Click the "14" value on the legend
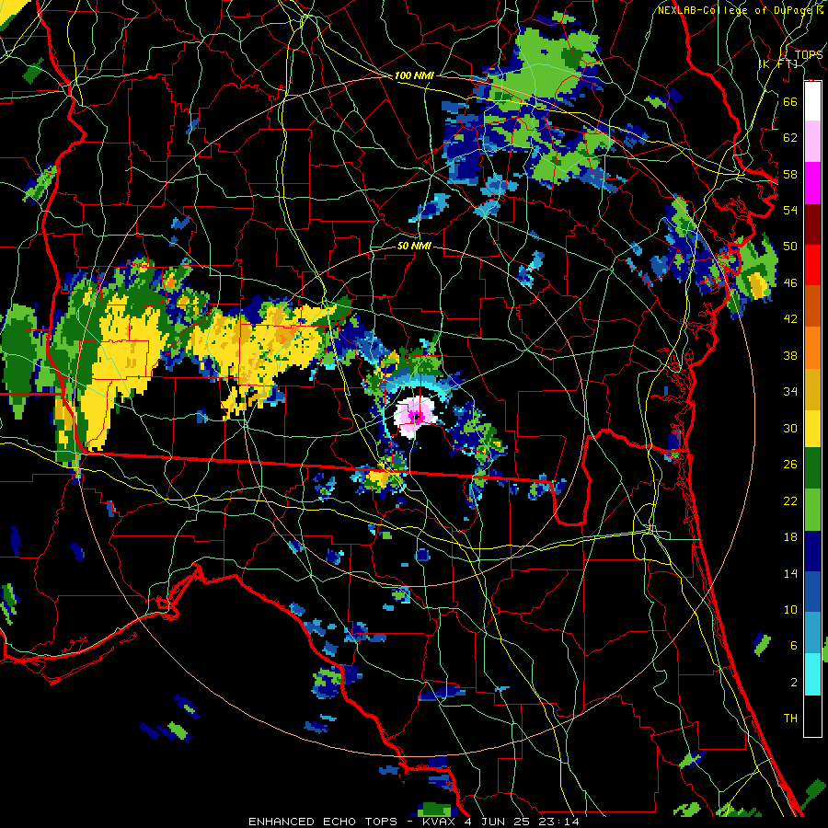This screenshot has height=828, width=828. (x=790, y=573)
